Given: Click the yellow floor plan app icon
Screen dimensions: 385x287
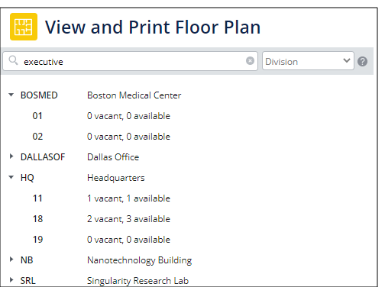Looking at the screenshot, I should [24, 27].
